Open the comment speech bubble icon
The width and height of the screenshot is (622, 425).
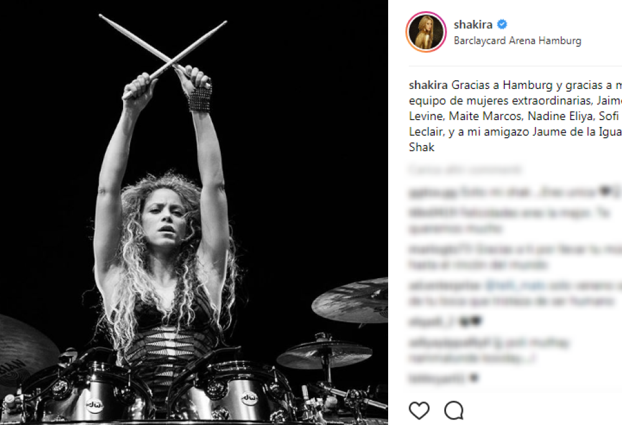tap(454, 410)
